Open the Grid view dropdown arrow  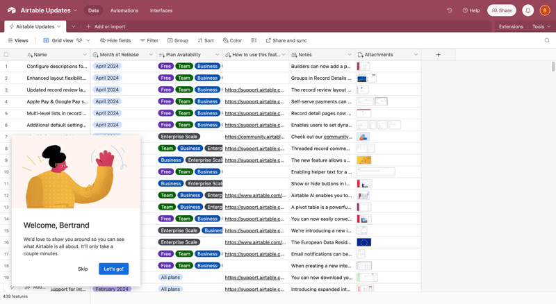click(x=88, y=40)
